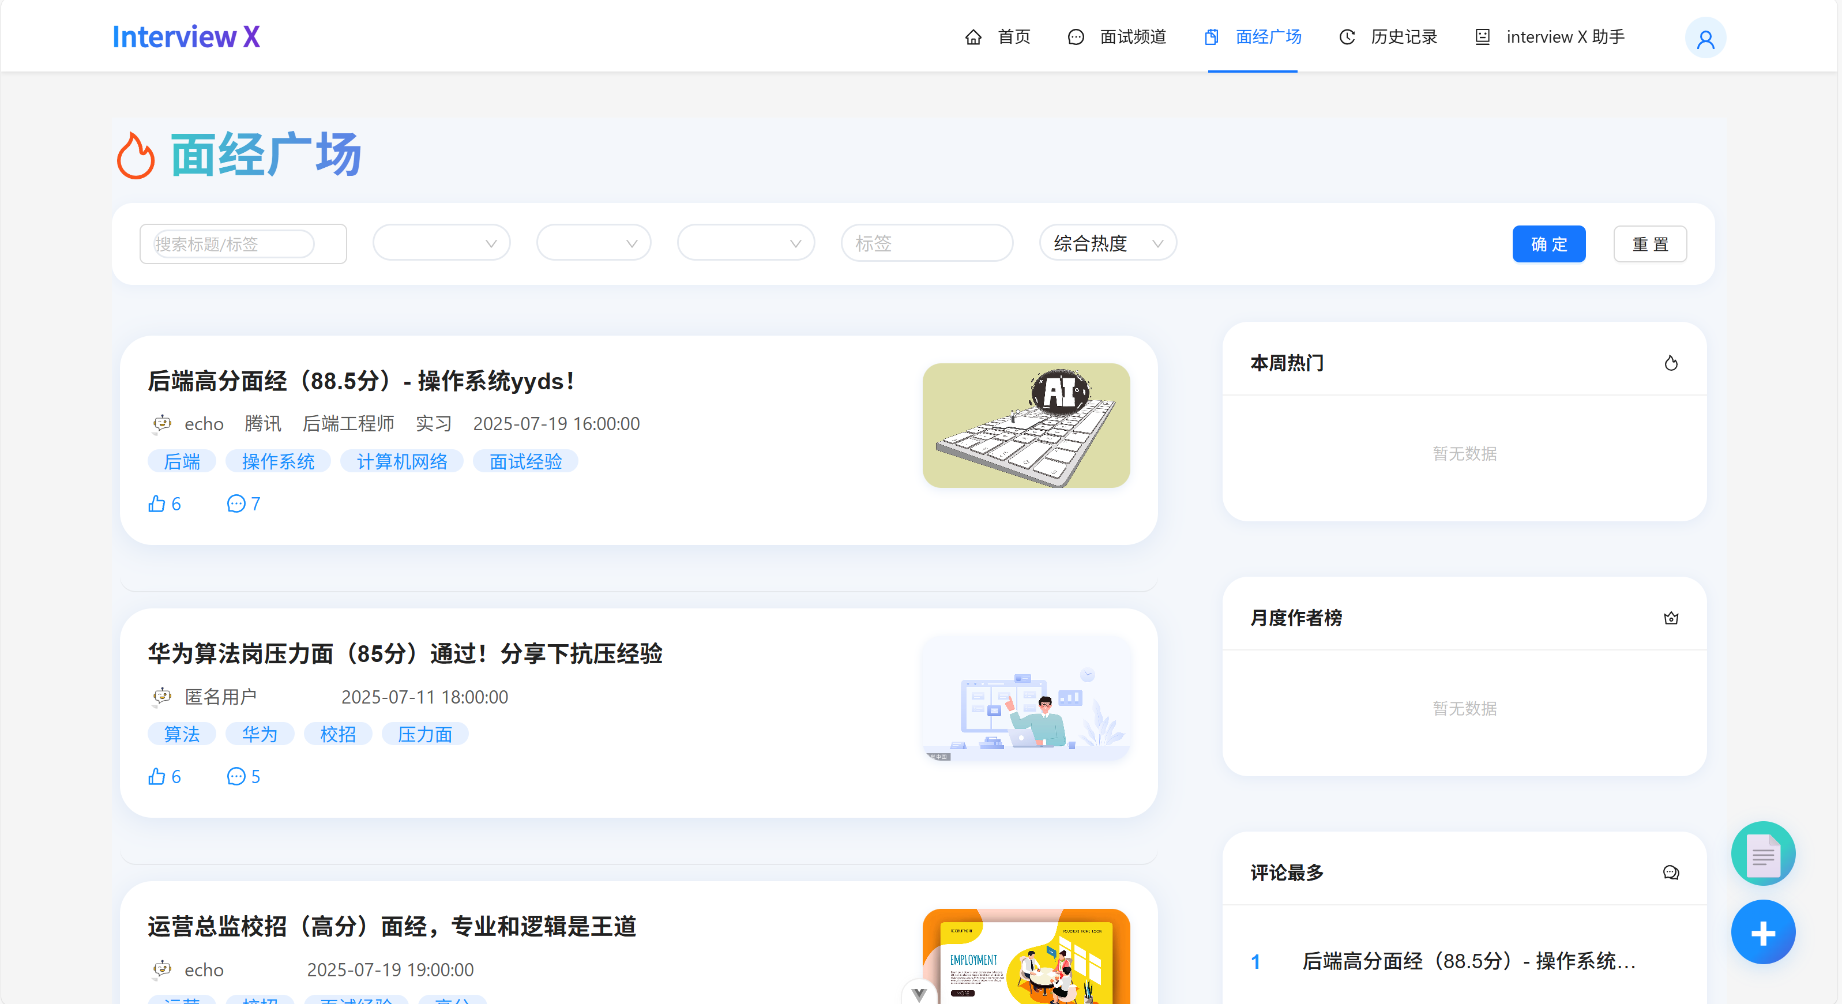The height and width of the screenshot is (1004, 1842).
Task: Open post 华为算法岗压力面（85分）通过
Action: point(405,653)
